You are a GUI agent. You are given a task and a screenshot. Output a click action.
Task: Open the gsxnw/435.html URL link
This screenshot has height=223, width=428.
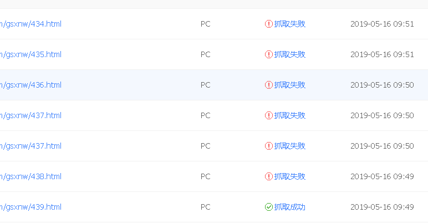pyautogui.click(x=30, y=55)
